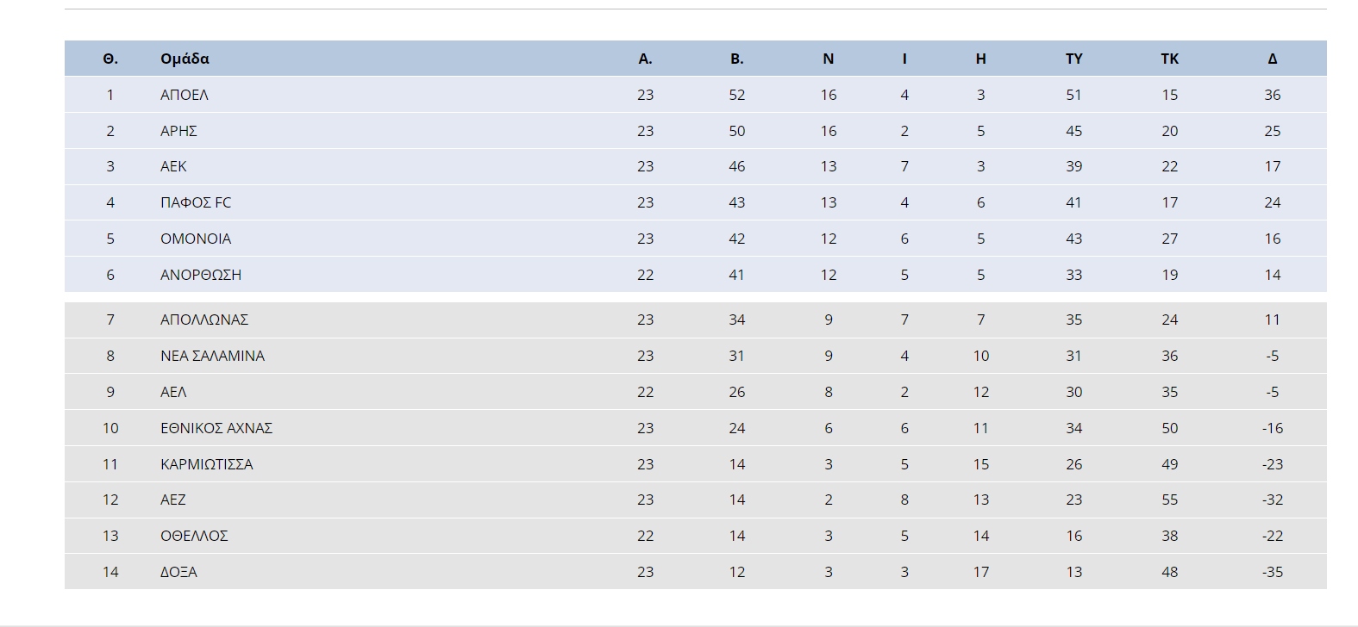Click the Δ goal difference header
Viewport: 1358px width, 627px height.
coord(1273,59)
